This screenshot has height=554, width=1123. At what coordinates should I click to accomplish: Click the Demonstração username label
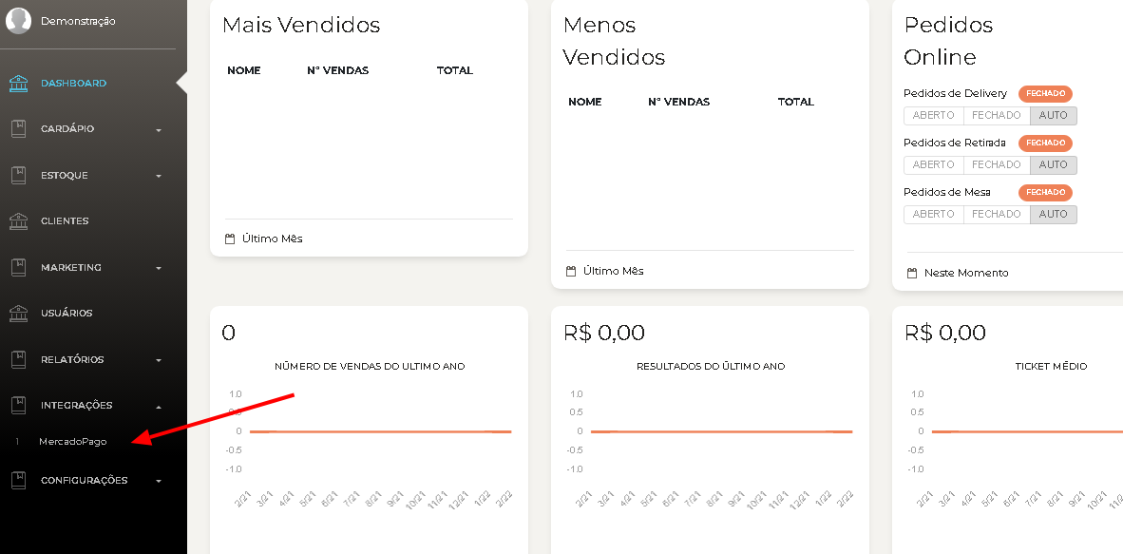click(78, 22)
